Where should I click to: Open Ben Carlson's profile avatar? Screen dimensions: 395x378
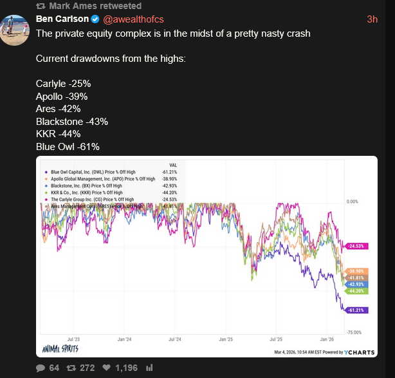(x=16, y=28)
